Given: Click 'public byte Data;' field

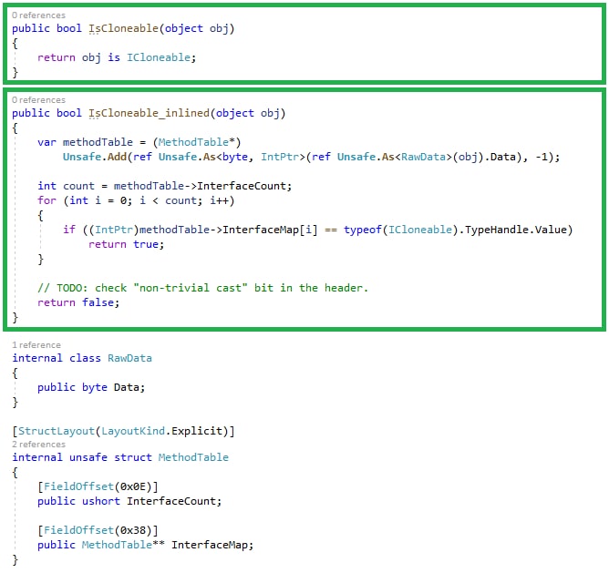Looking at the screenshot, I should (91, 387).
